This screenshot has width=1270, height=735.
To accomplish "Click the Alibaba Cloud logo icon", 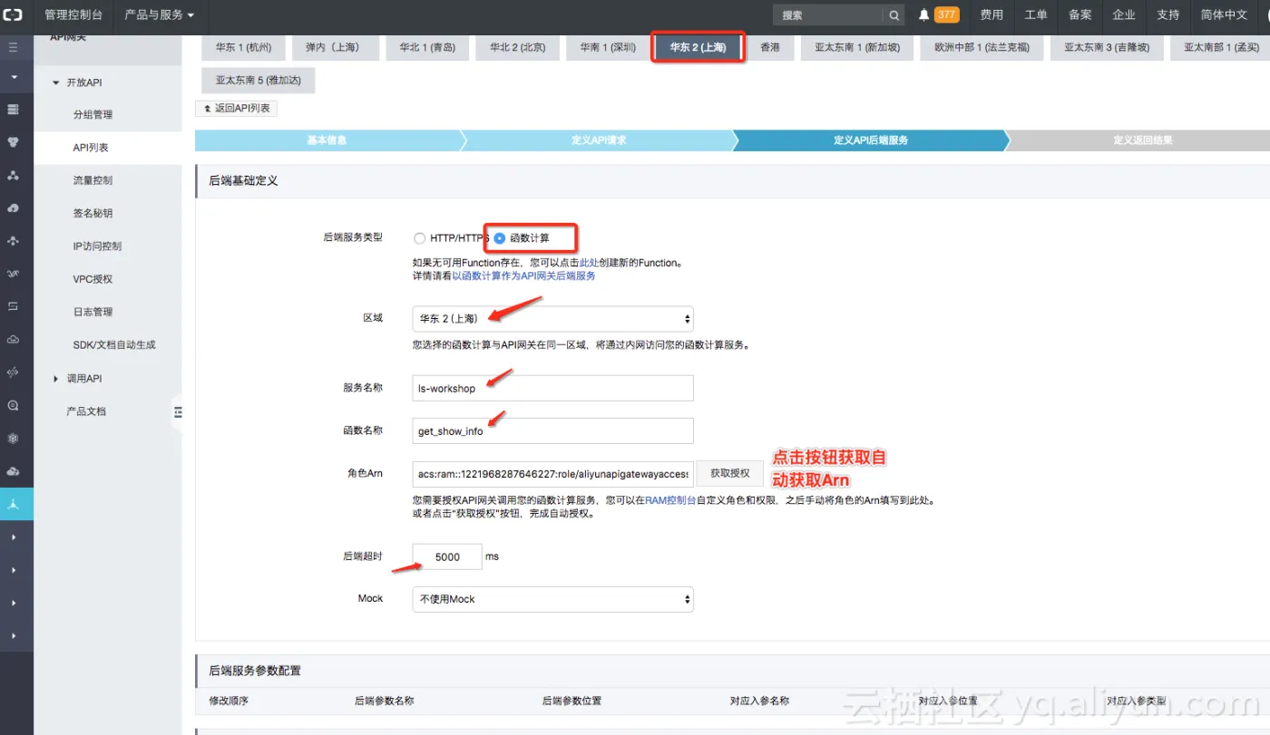I will tap(14, 15).
